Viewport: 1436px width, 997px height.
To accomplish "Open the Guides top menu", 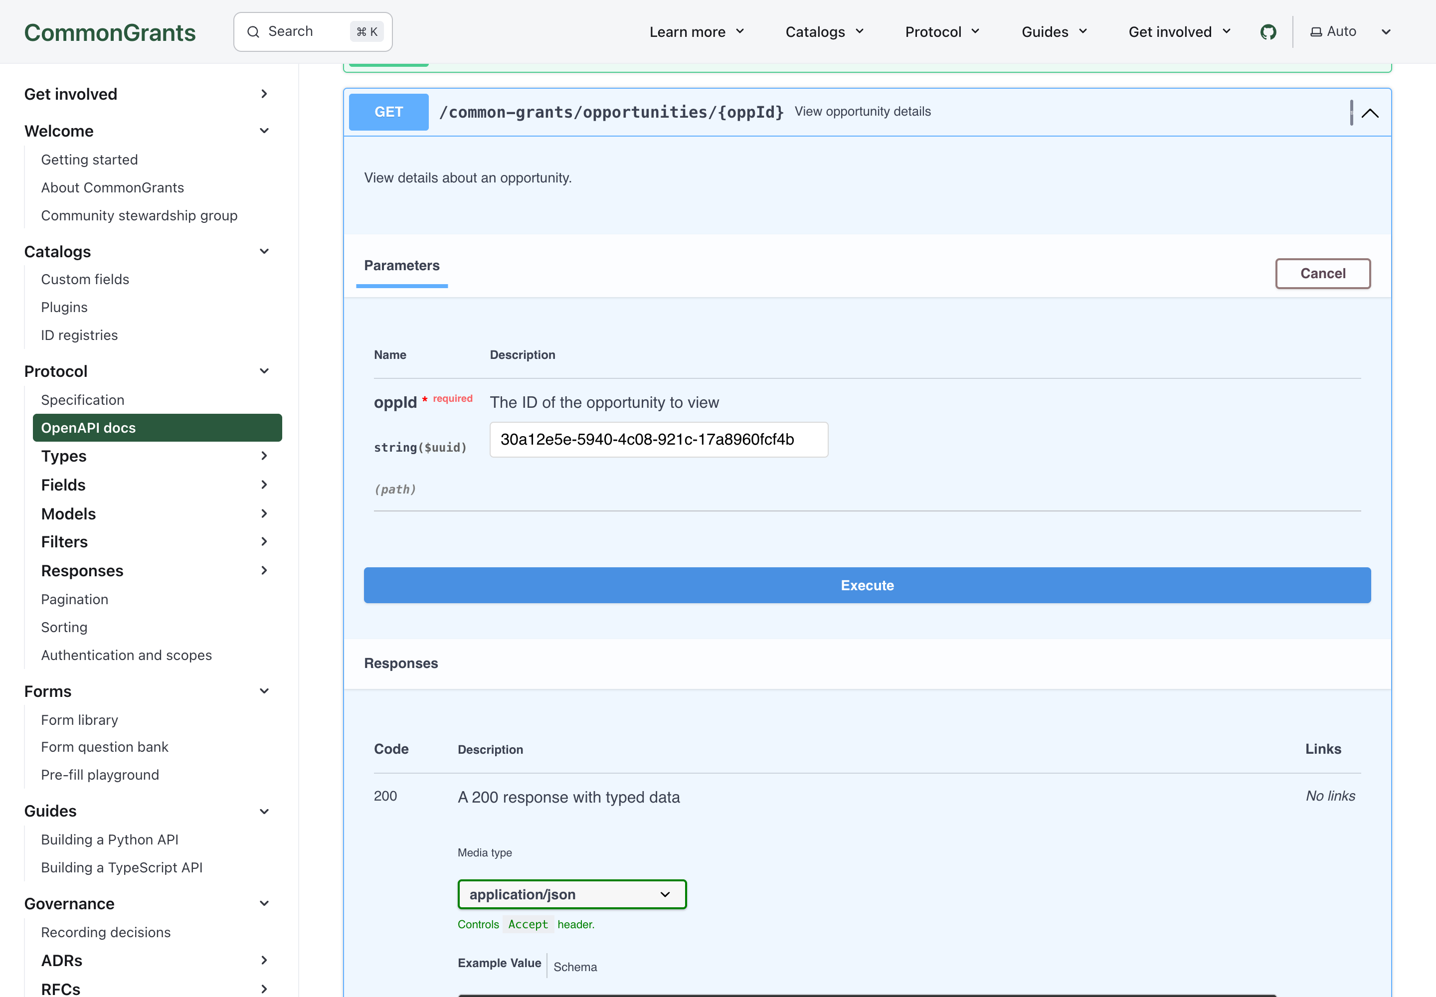I will [x=1054, y=32].
